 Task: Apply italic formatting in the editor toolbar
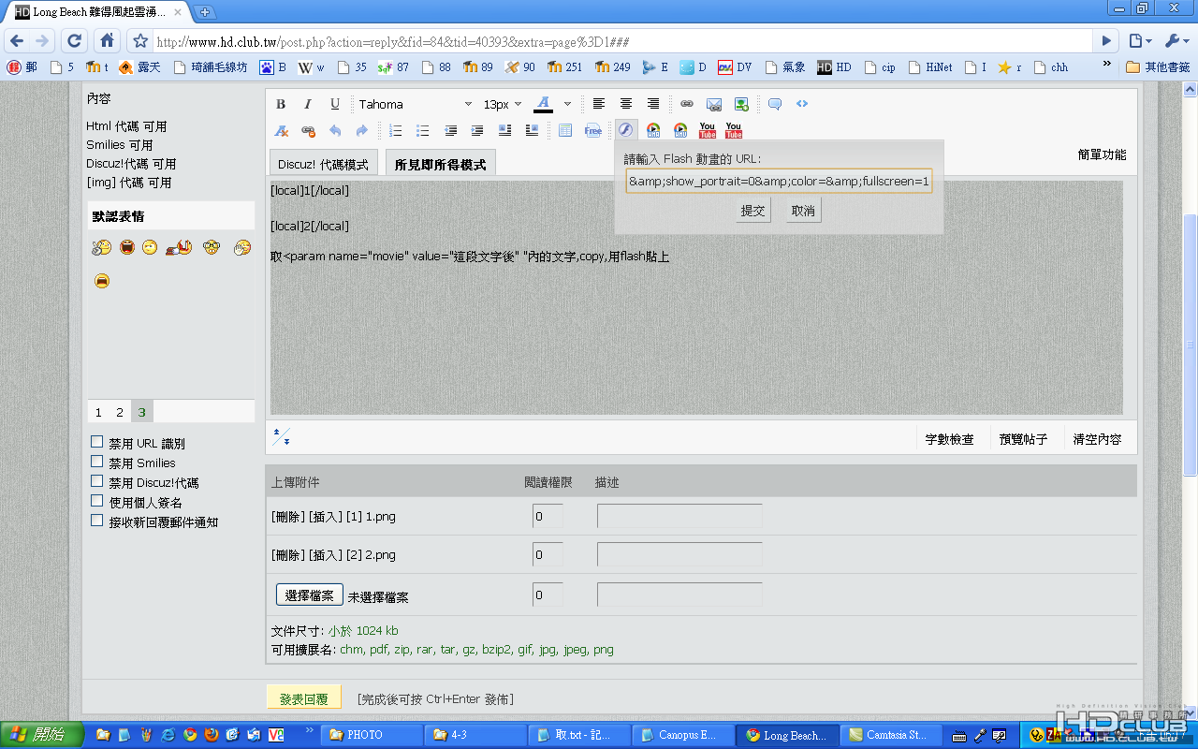(x=307, y=104)
